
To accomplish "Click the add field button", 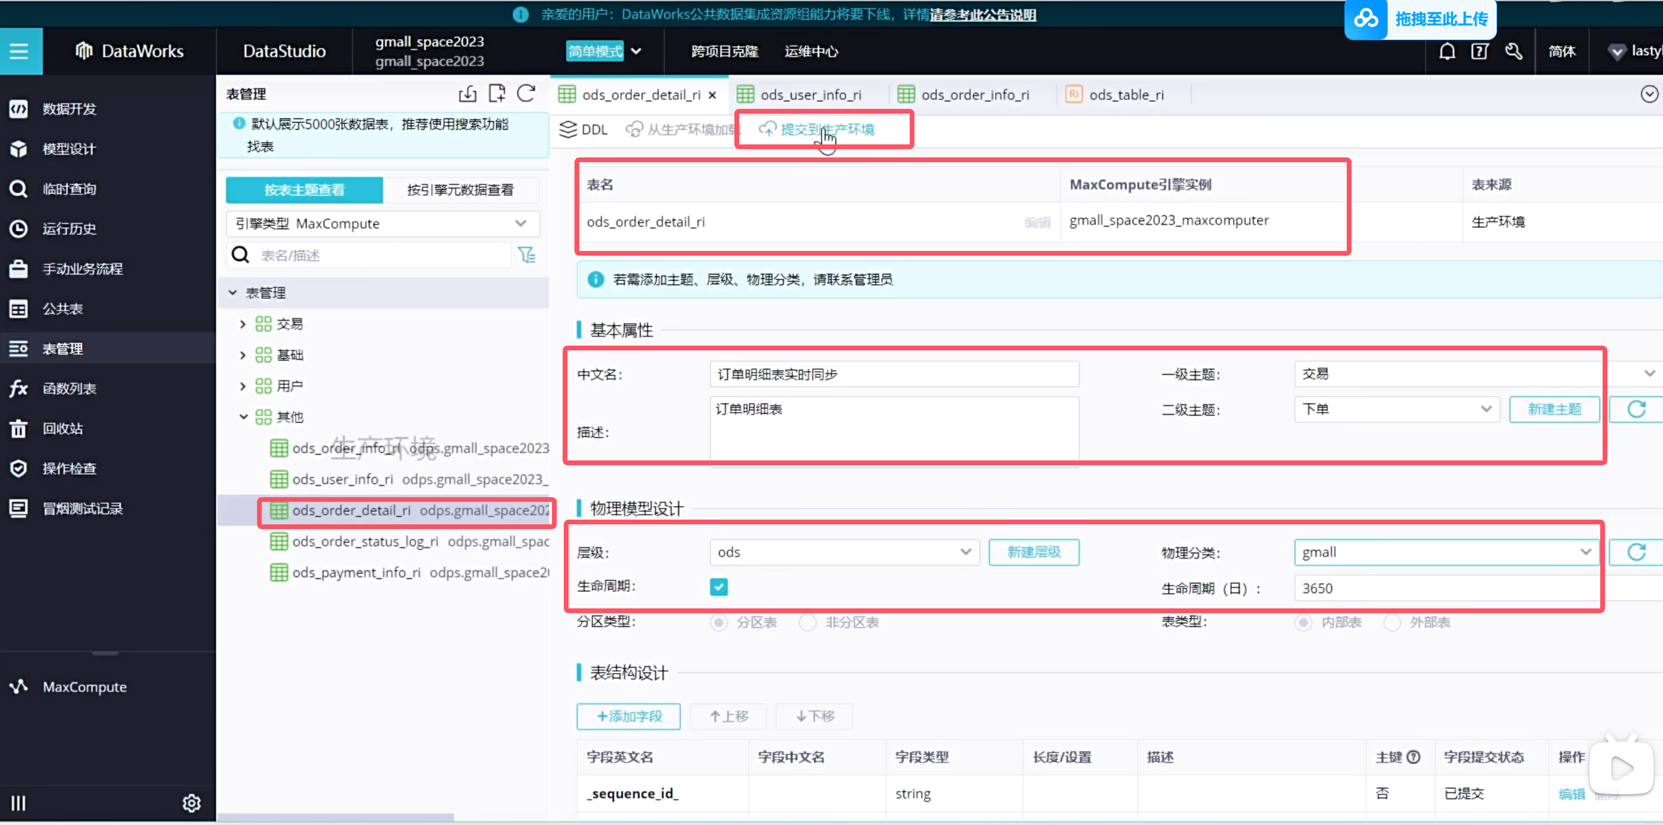I will pyautogui.click(x=628, y=716).
